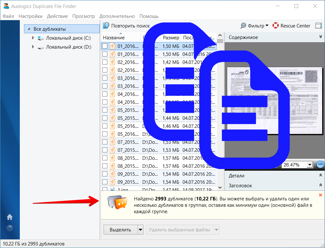Tick checkbox of first 03_2016 file
325x248 pixels.
[105, 78]
